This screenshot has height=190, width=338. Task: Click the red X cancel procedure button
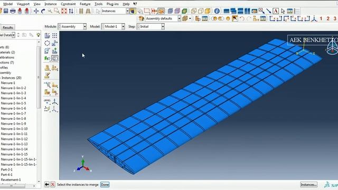(x=53, y=184)
